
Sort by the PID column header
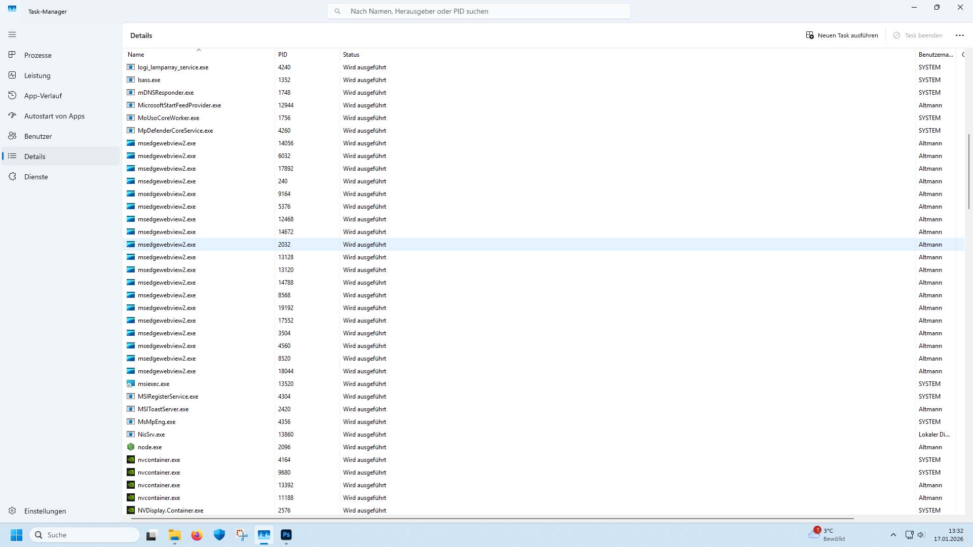(283, 55)
